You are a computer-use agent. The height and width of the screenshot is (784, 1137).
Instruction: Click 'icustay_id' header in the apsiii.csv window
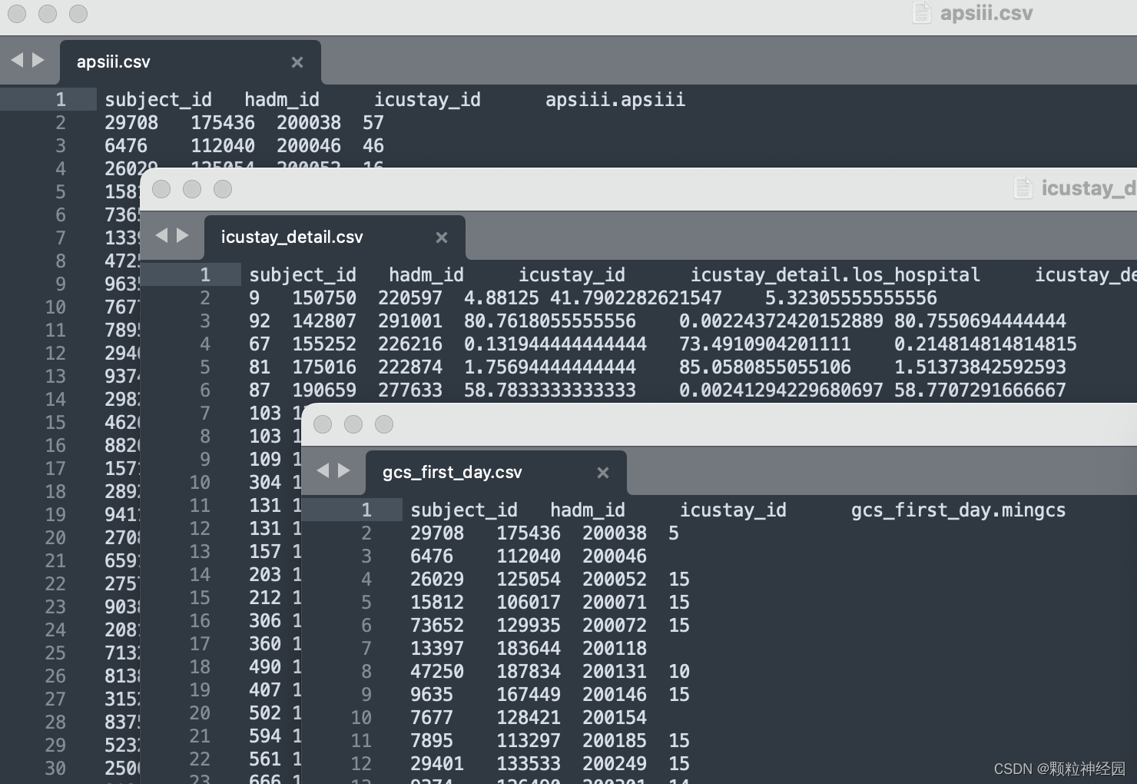(427, 100)
